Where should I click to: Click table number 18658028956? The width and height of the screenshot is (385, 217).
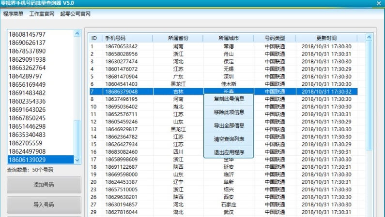(x=121, y=54)
